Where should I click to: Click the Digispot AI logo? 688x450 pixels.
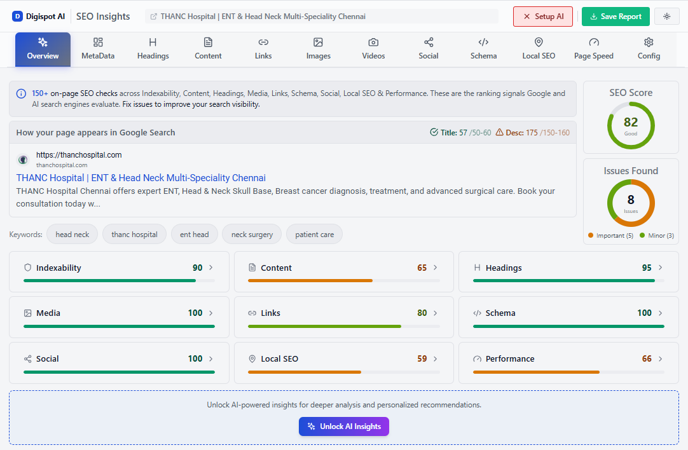38,16
